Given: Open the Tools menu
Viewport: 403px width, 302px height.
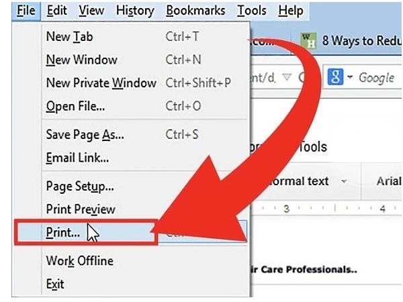Looking at the screenshot, I should (x=252, y=11).
